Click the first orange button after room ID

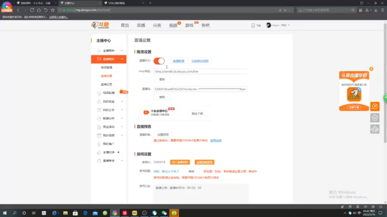click(x=180, y=162)
